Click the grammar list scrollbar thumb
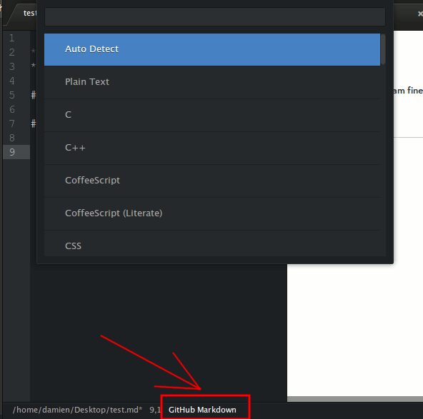The width and height of the screenshot is (423, 419). (383, 49)
